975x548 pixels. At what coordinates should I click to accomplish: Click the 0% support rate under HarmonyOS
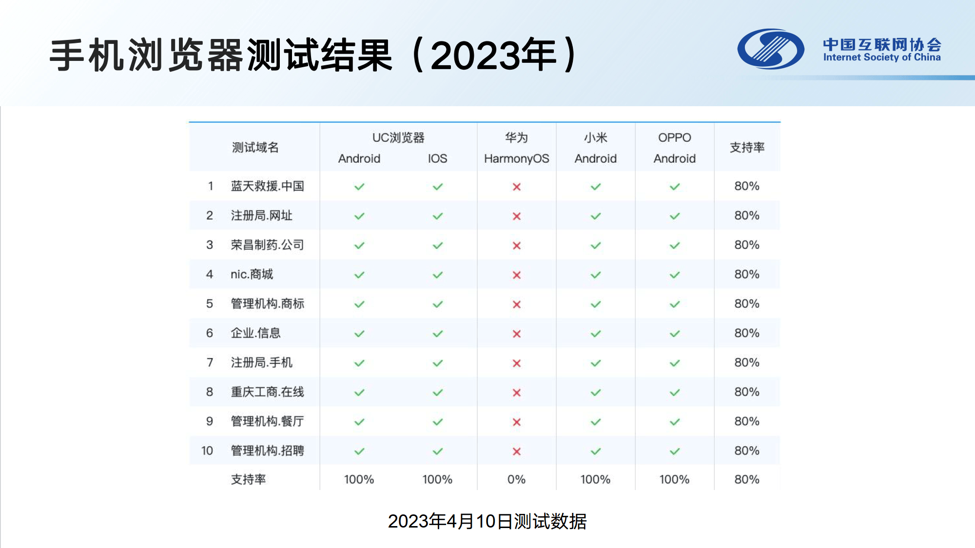pos(517,480)
